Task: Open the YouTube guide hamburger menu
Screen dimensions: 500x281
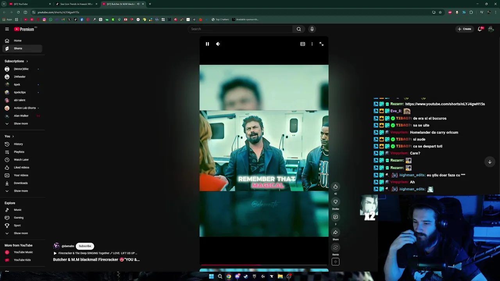Action: 7,29
